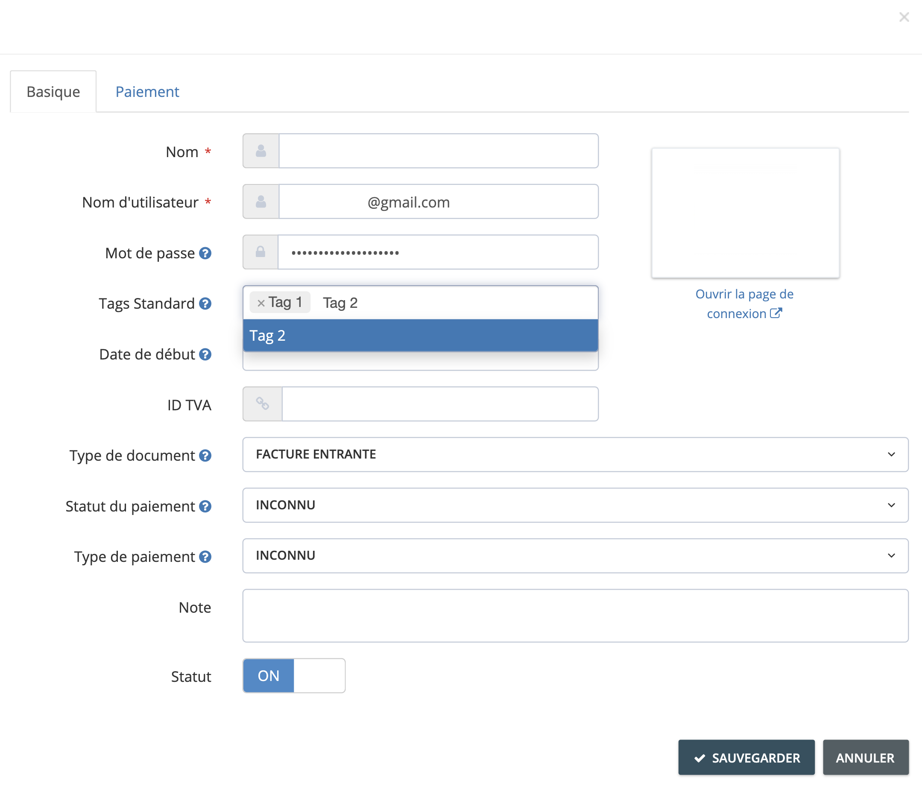Screen dimensions: 922x792
Task: Expand the Type de document dropdown
Action: (575, 454)
